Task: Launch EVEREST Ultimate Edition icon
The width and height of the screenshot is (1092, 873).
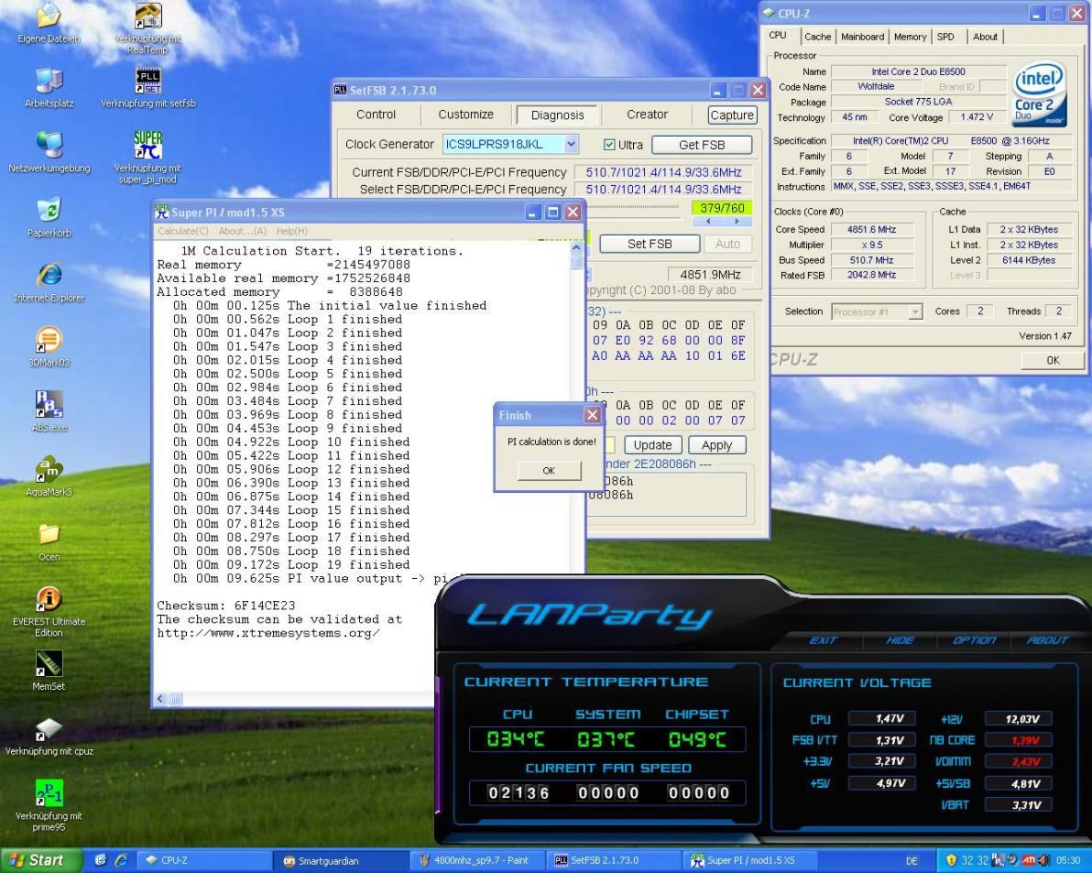Action: pos(49,599)
